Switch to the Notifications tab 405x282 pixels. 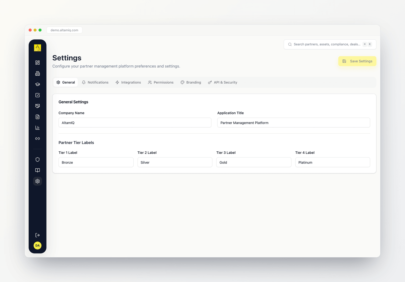(x=95, y=82)
